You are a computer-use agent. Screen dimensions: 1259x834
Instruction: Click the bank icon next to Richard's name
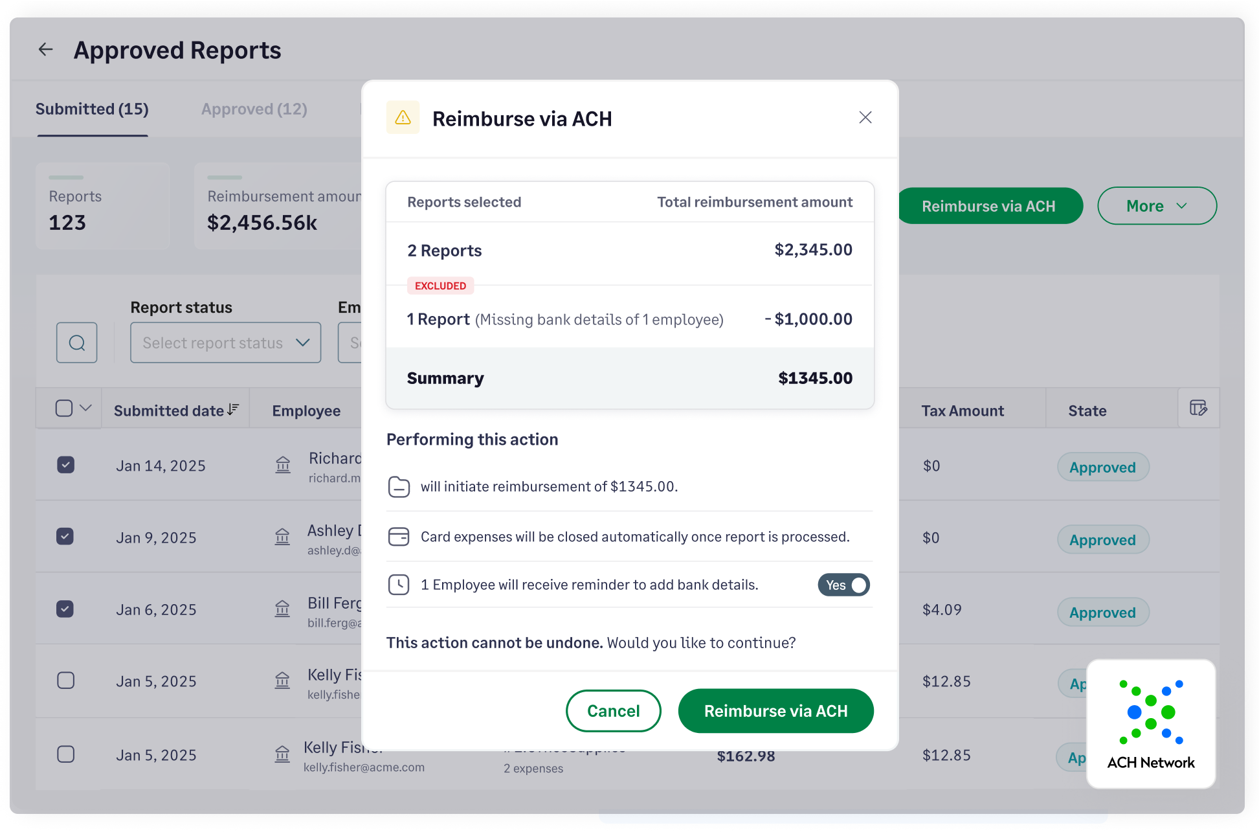coord(283,464)
